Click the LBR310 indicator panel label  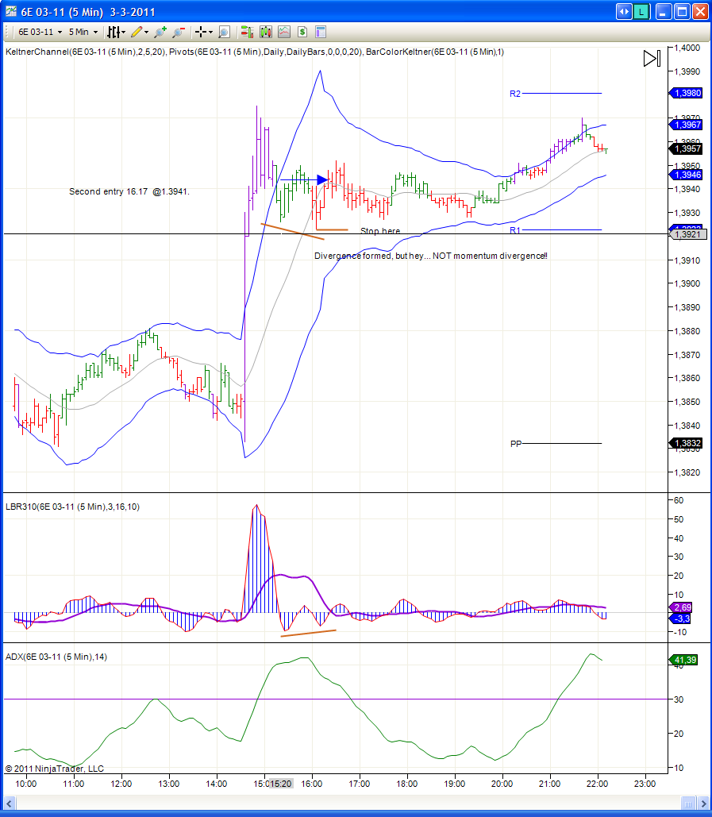[72, 507]
